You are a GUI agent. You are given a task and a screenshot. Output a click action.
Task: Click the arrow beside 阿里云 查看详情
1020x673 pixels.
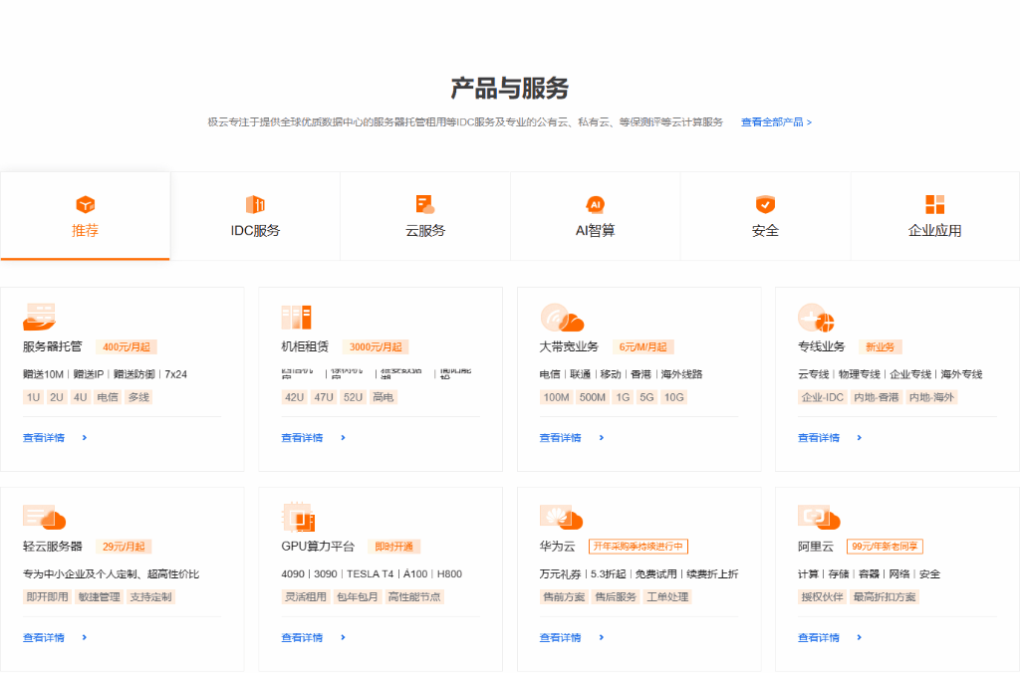pos(859,637)
